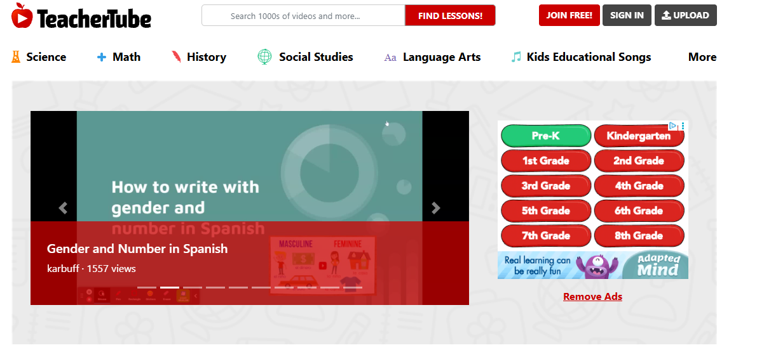Open History via the feather icon
Screen dimensions: 757x357
coord(176,57)
